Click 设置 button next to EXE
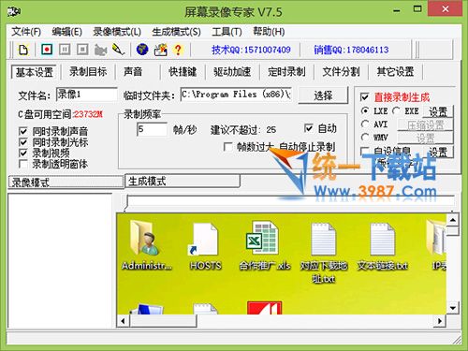The image size is (468, 351). point(438,111)
